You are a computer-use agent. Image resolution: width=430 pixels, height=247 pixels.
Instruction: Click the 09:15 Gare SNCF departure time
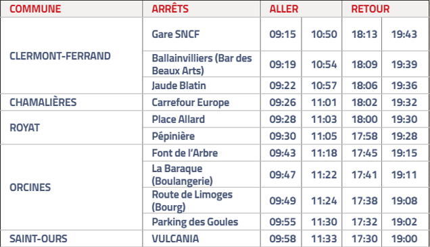[283, 34]
